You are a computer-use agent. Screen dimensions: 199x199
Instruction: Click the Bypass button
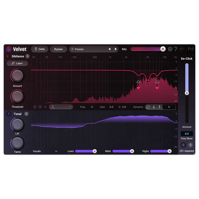pyautogui.click(x=59, y=49)
